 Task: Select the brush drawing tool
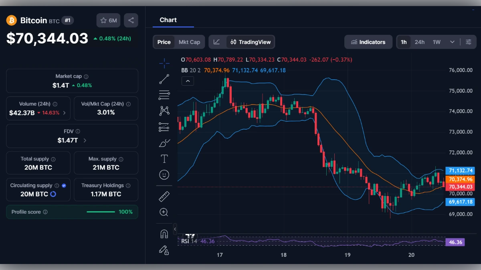[164, 143]
